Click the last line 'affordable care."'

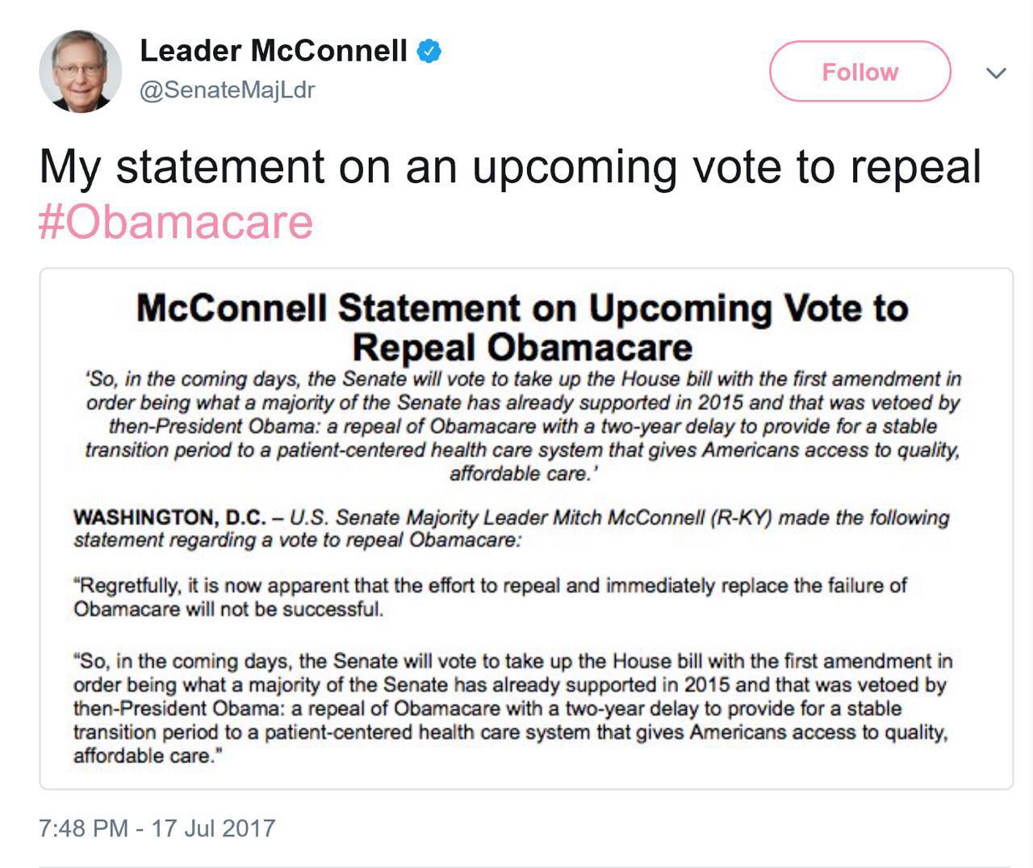click(147, 756)
